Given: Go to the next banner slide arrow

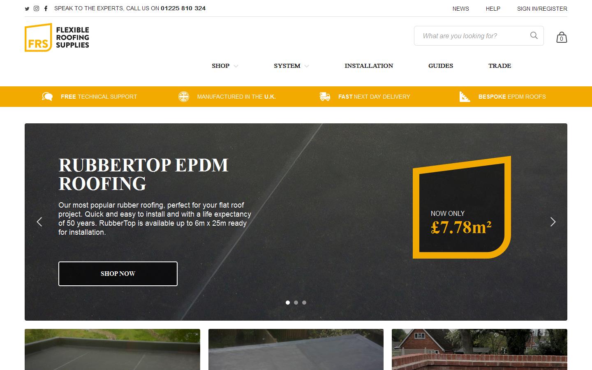Looking at the screenshot, I should (x=553, y=222).
